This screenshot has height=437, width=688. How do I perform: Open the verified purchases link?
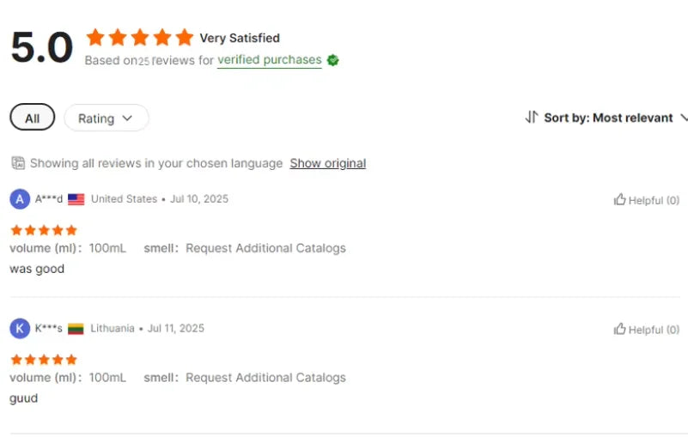(269, 60)
